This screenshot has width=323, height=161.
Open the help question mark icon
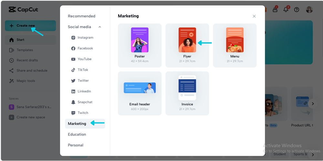297,10
